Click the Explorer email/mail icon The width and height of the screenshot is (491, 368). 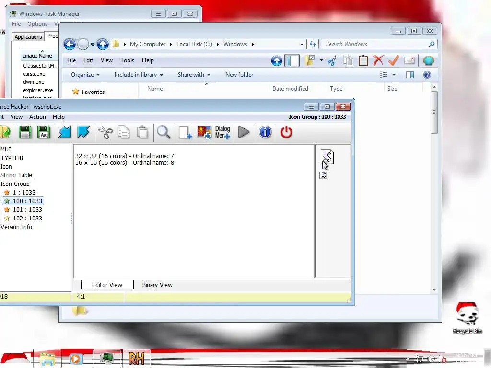[409, 60]
